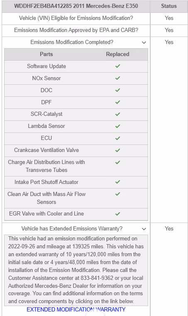Click the VIN and vehicle title header

point(76,6)
